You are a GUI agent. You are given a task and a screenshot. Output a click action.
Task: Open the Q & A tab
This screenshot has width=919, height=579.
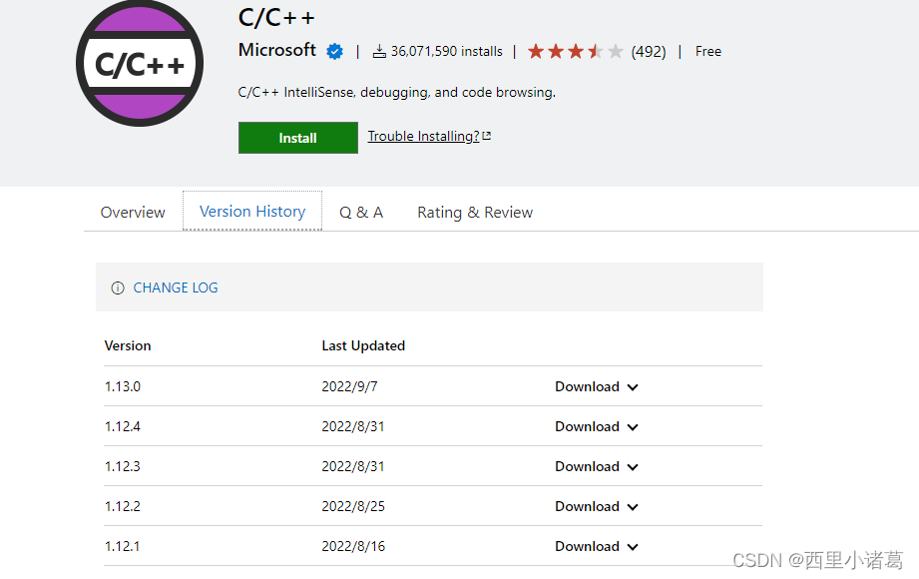pos(361,213)
